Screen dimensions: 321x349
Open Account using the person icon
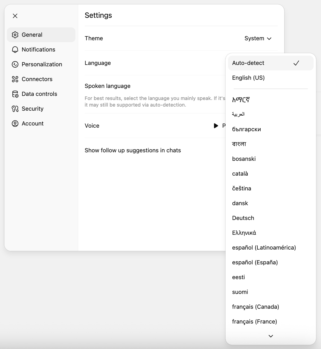[x=15, y=123]
